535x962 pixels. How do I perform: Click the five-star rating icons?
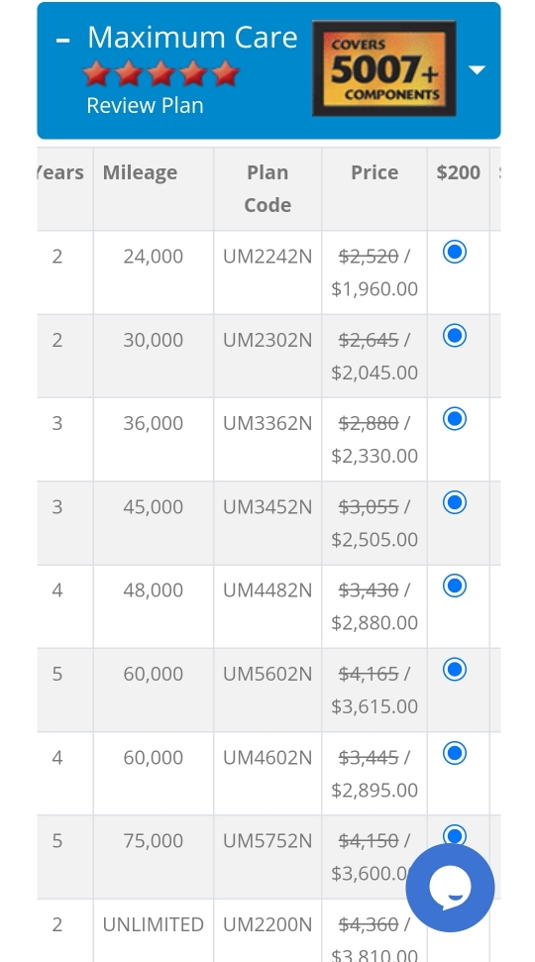160,73
